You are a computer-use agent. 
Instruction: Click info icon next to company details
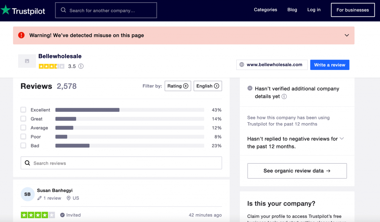click(284, 96)
